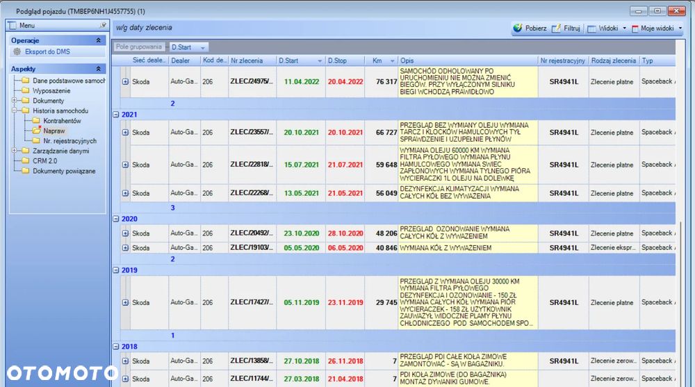Click the Filtruj button
The height and width of the screenshot is (387, 695).
click(x=566, y=28)
